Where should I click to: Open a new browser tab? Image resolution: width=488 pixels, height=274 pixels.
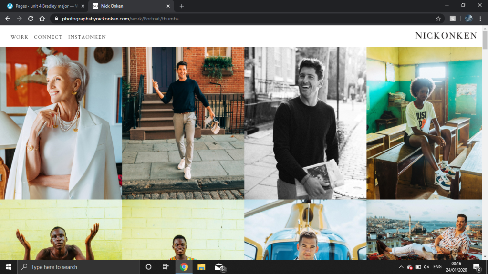pyautogui.click(x=182, y=6)
